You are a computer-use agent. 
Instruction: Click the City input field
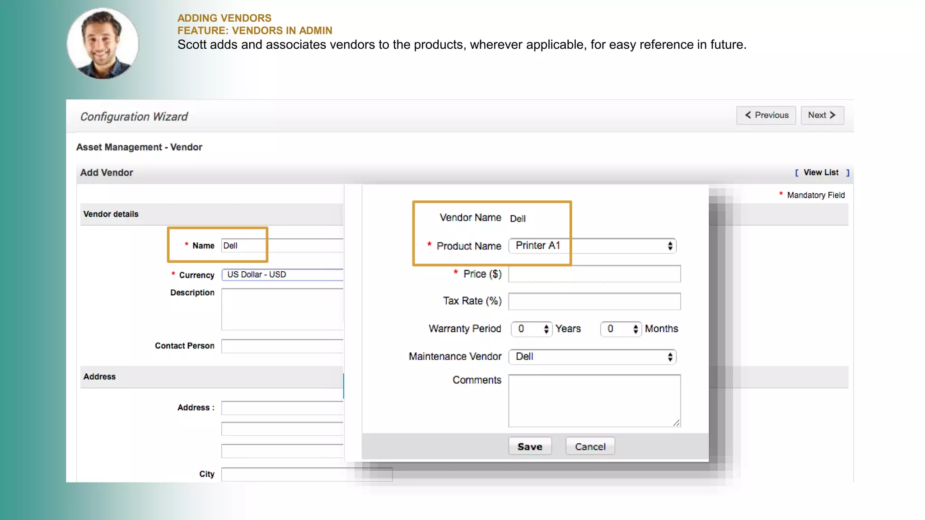click(307, 474)
